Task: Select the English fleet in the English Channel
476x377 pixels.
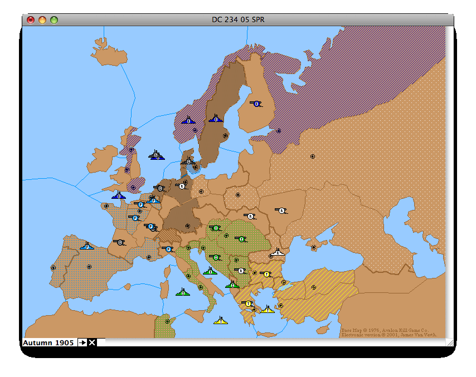Action: [119, 196]
